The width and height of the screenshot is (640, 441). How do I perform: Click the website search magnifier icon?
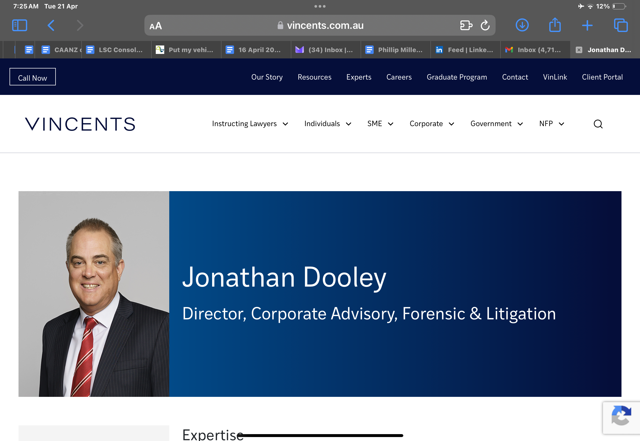[x=598, y=124]
